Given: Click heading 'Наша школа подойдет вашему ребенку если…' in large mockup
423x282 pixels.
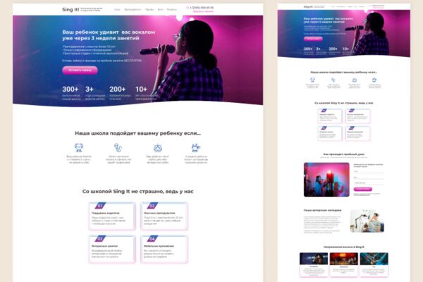Looking at the screenshot, I should point(138,133).
